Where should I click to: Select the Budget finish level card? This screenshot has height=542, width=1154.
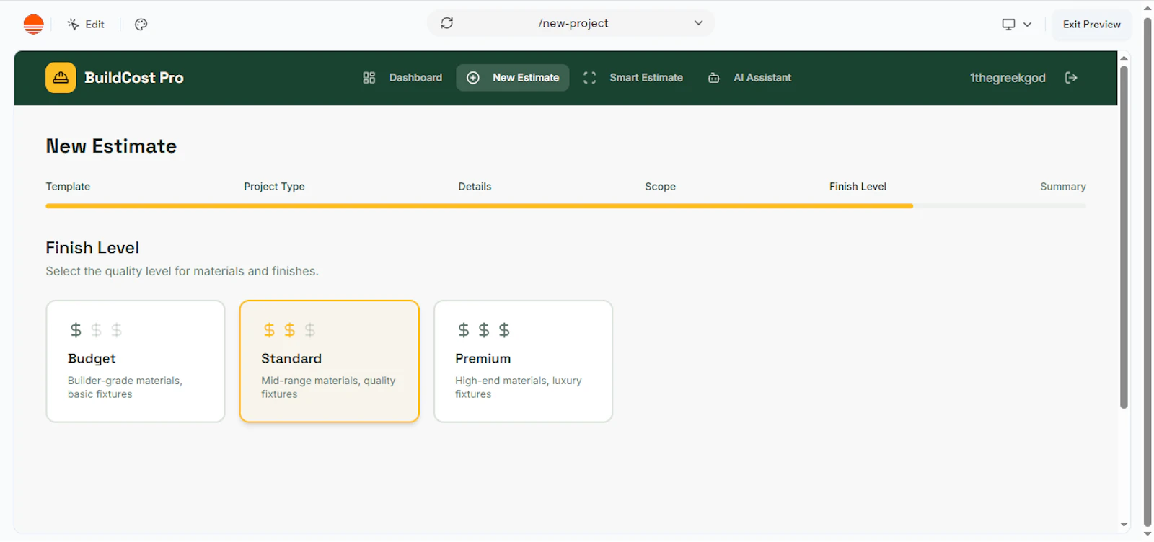point(136,361)
